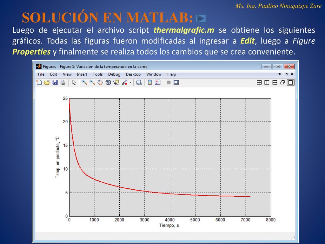The image size is (325, 244).
Task: Minimize the Figures window
Action: 267,67
